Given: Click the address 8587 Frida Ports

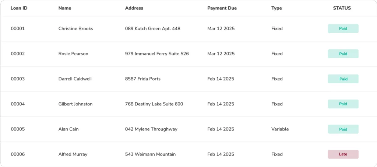Looking at the screenshot, I should coord(143,79).
